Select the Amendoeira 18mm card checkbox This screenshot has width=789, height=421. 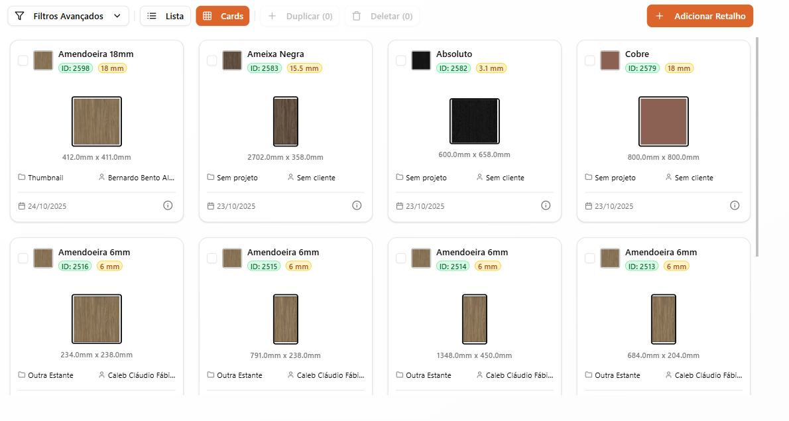coord(23,60)
